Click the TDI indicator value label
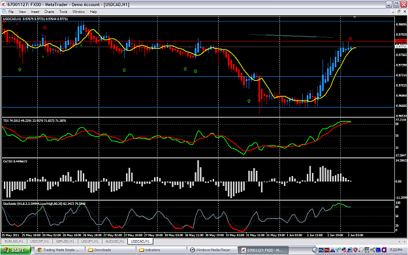 point(35,121)
